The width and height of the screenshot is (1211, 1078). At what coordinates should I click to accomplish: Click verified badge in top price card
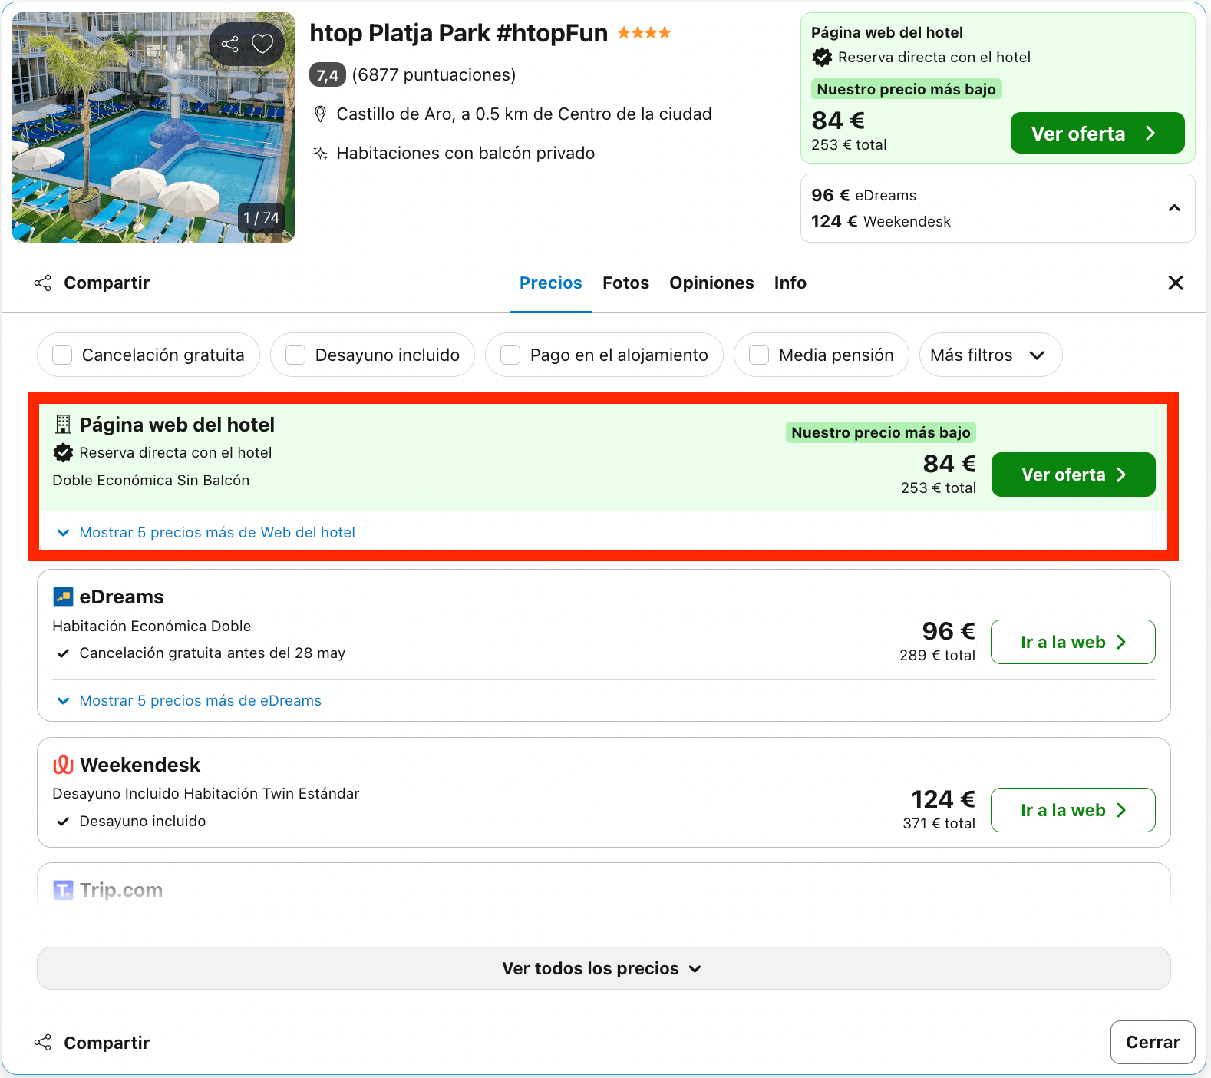coord(822,57)
